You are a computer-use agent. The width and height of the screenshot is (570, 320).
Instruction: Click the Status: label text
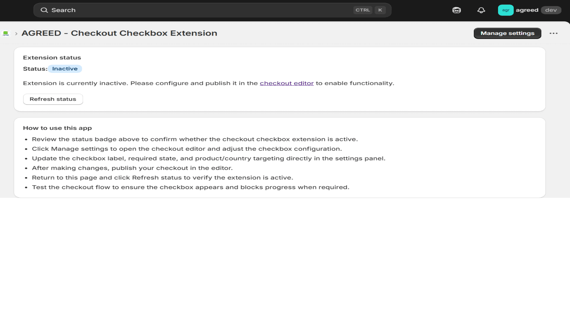tap(35, 69)
